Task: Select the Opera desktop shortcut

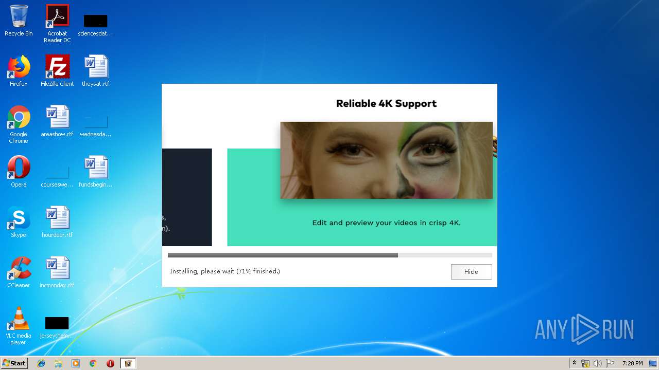Action: [x=19, y=172]
